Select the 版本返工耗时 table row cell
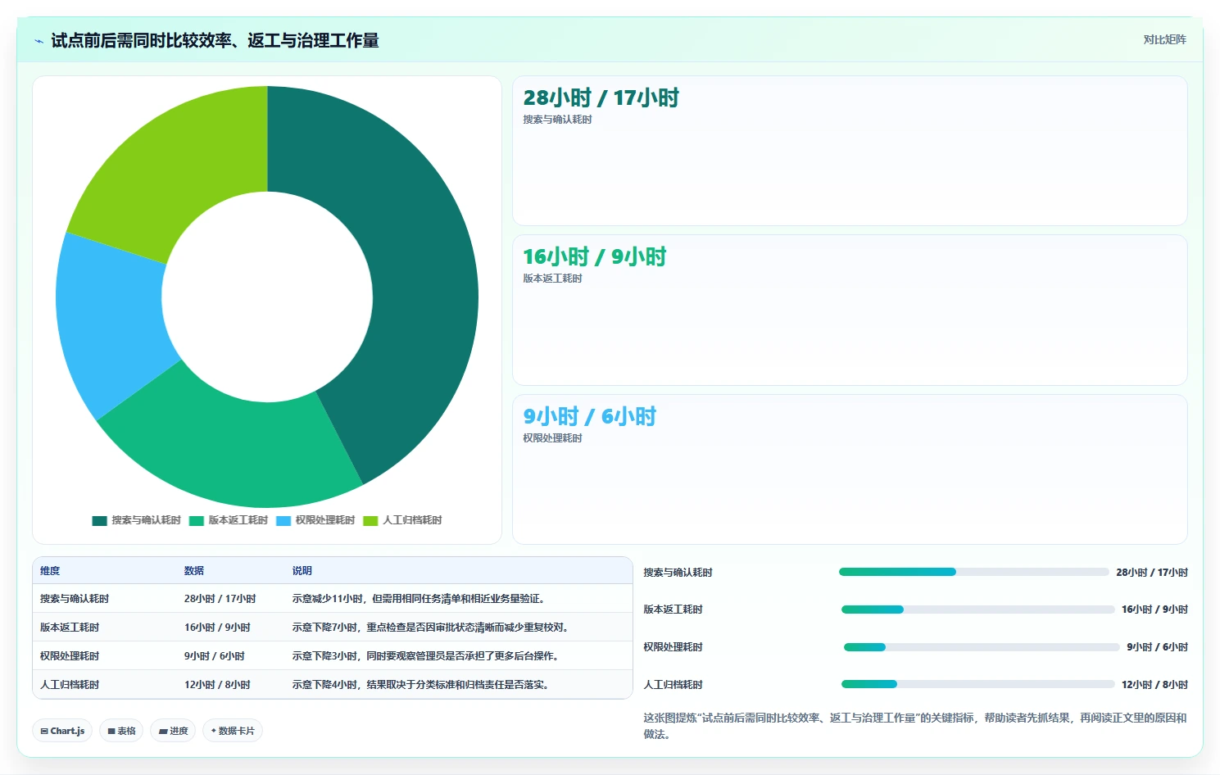 click(x=70, y=628)
